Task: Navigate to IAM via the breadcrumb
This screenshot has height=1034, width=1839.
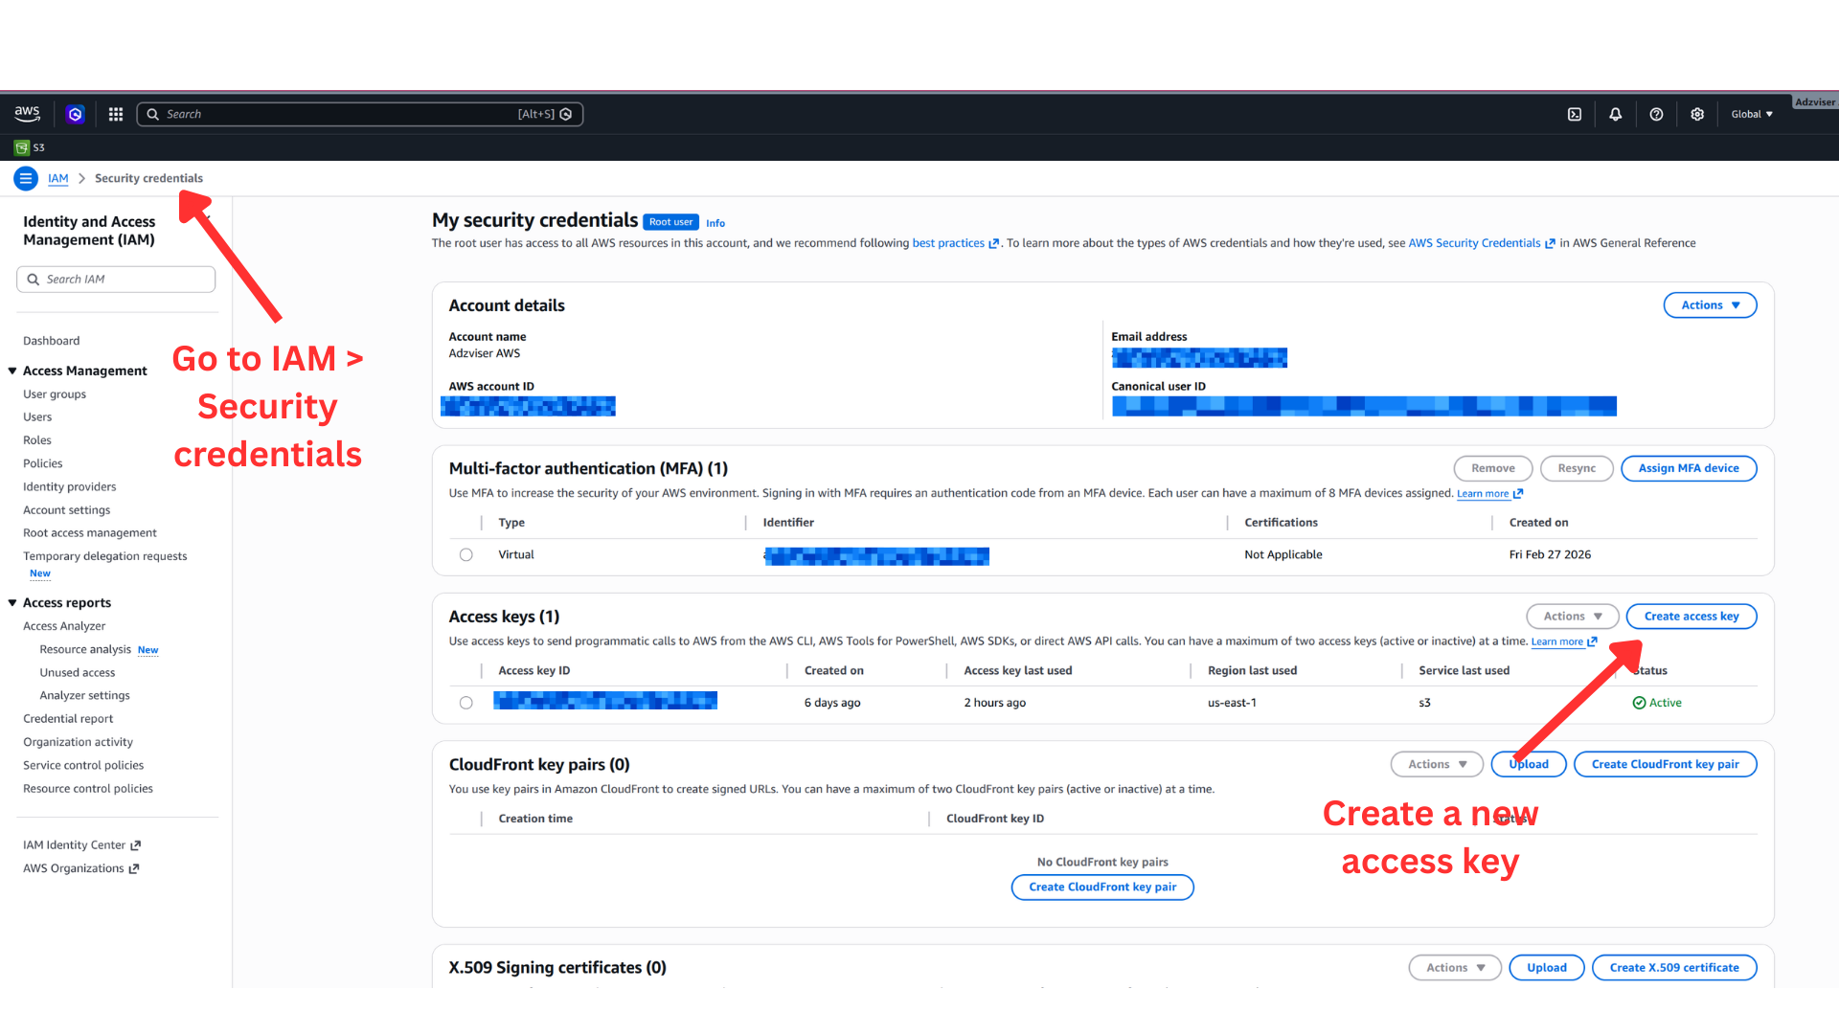Action: click(57, 178)
